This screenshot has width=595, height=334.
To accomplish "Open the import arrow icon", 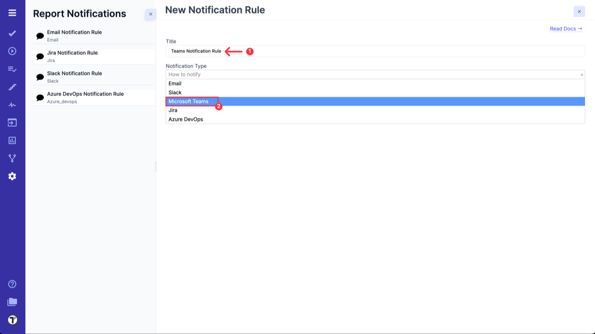I will [x=12, y=122].
